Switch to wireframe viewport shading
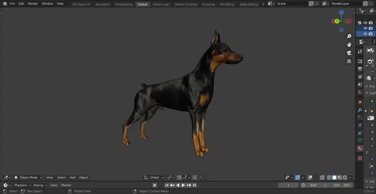The width and height of the screenshot is (376, 194). click(x=329, y=177)
